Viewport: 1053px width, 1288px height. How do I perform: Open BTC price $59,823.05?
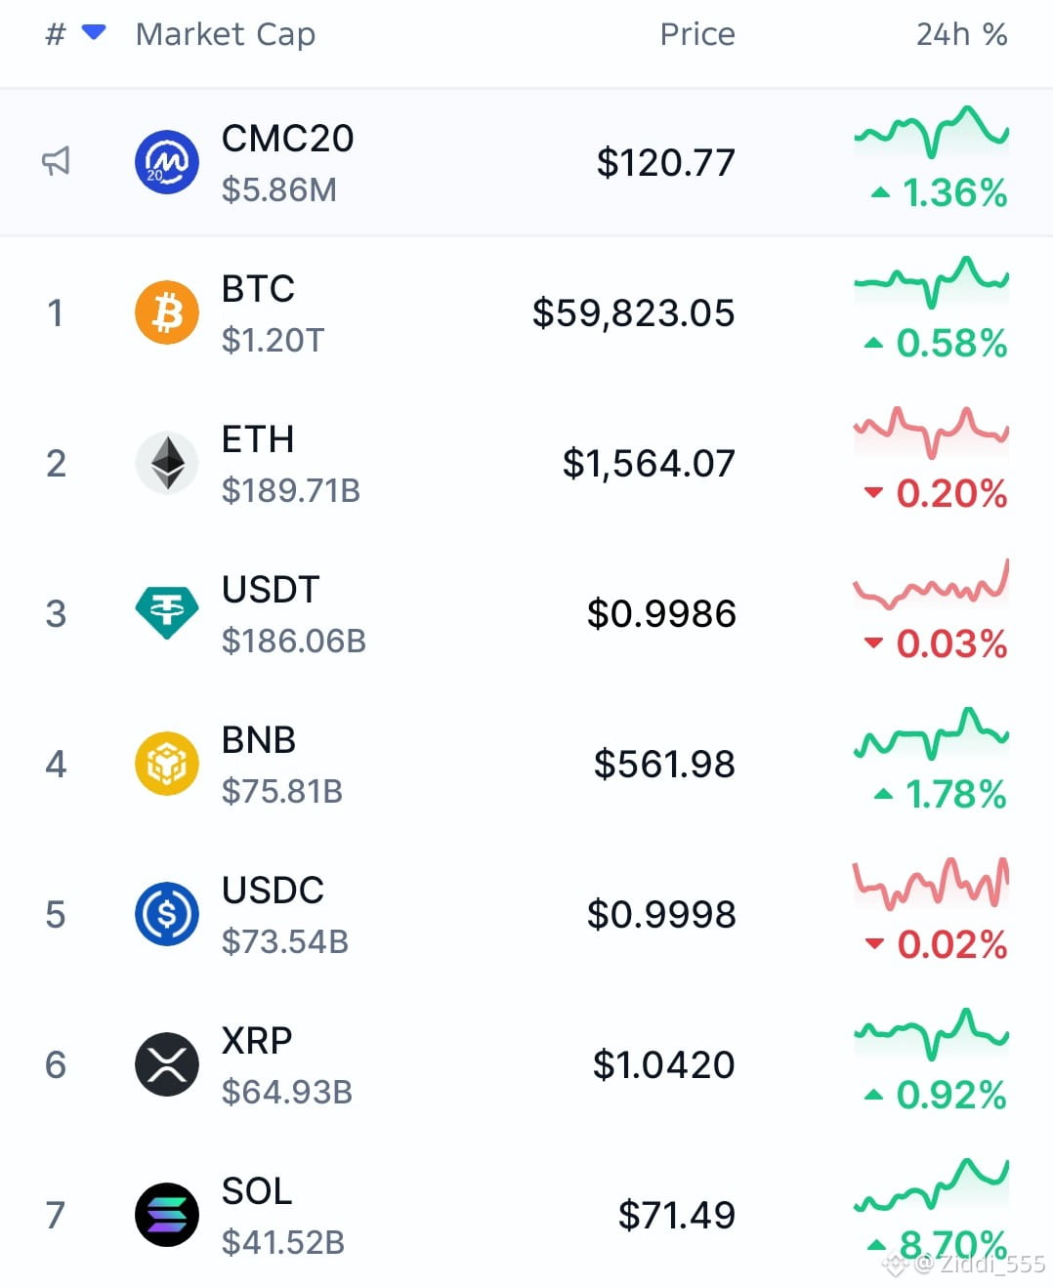coord(633,313)
